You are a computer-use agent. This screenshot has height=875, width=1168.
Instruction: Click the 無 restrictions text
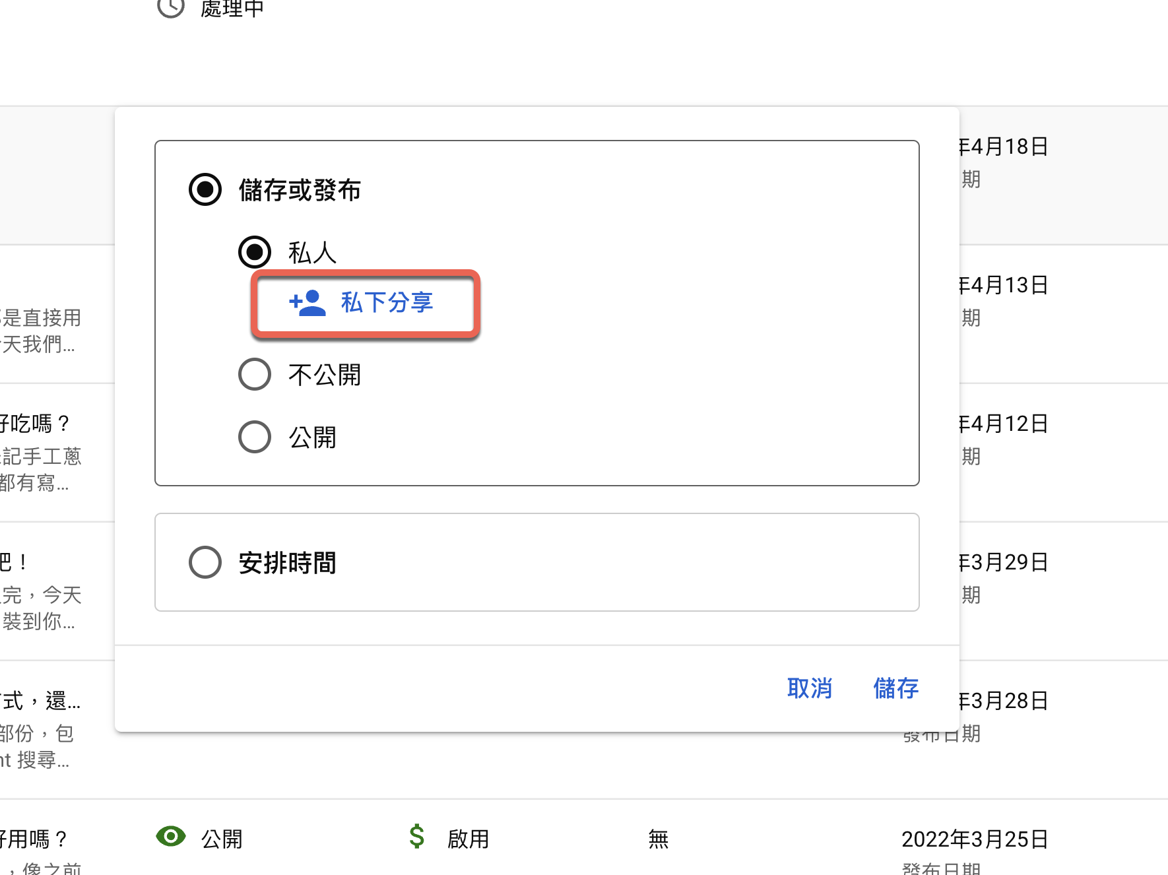[x=658, y=839]
